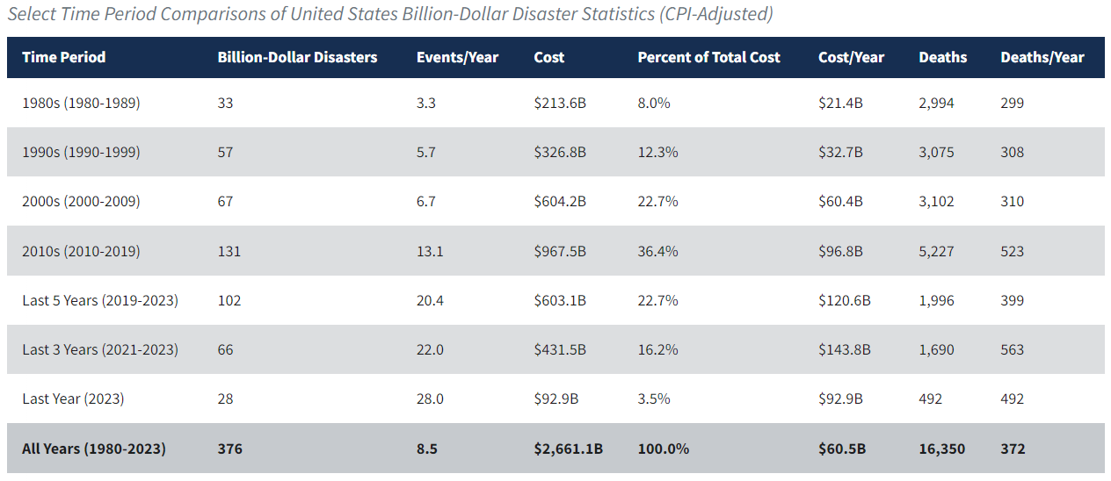Select the Deaths column header
1111x481 pixels.
(942, 58)
